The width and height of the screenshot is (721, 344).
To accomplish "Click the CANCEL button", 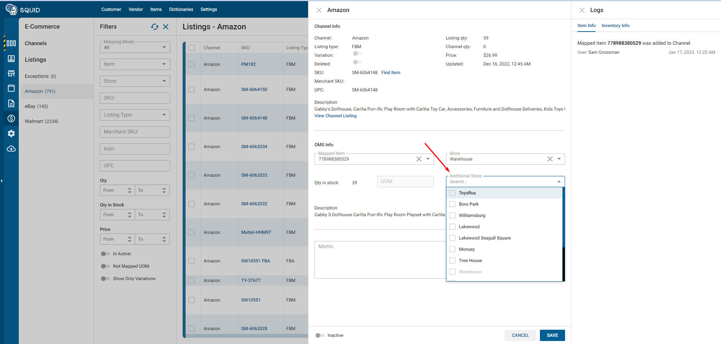I will [520, 335].
